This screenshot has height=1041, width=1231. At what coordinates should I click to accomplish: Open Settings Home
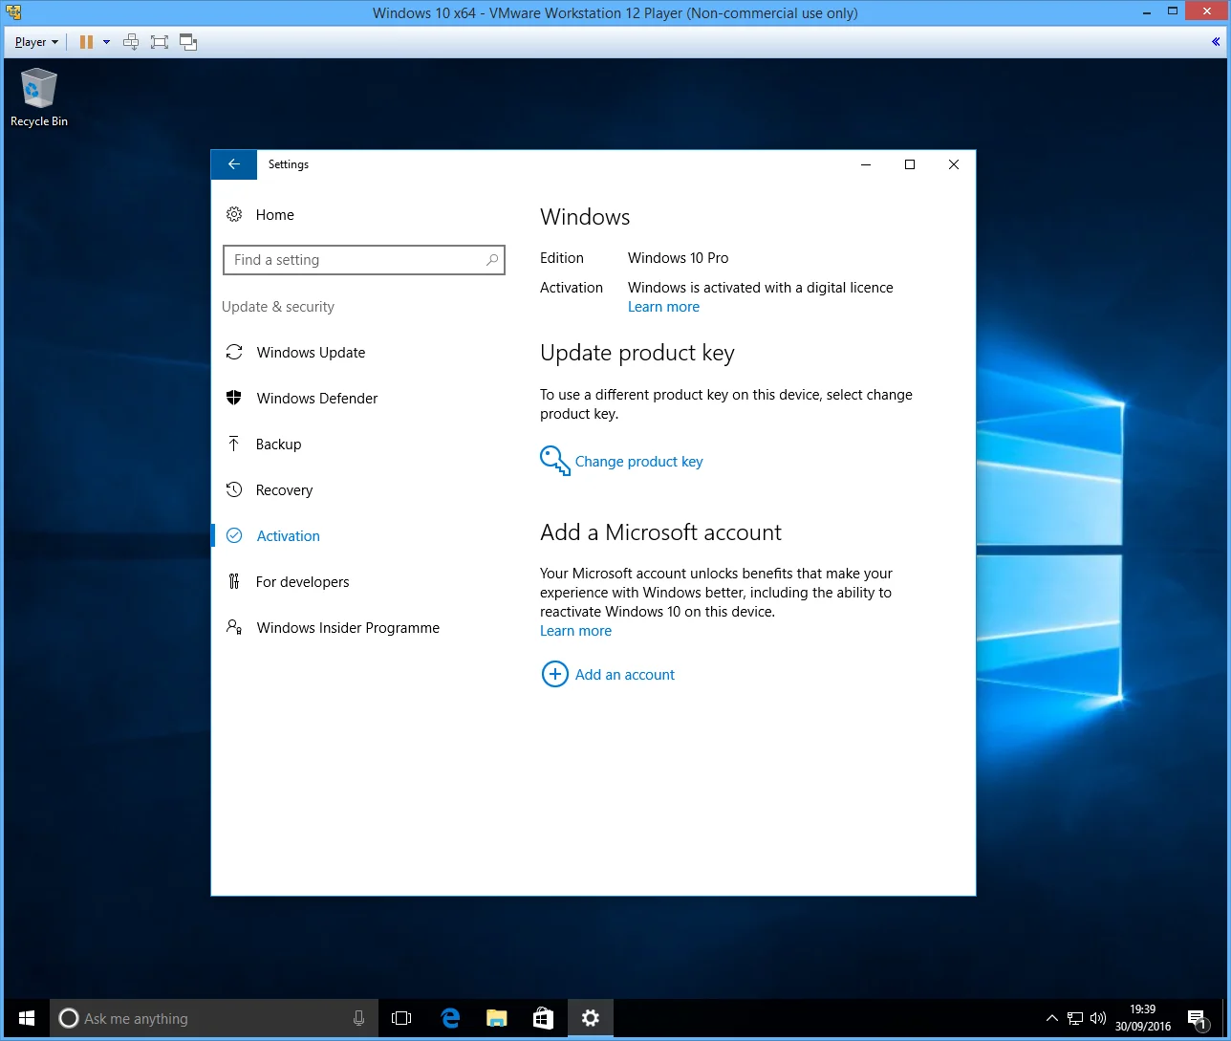tap(260, 215)
